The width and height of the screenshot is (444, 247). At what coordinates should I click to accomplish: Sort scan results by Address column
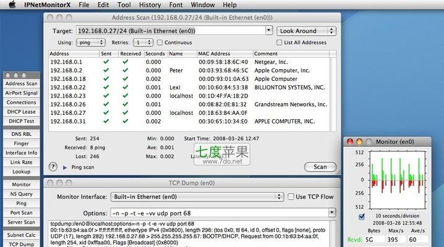coord(74,54)
